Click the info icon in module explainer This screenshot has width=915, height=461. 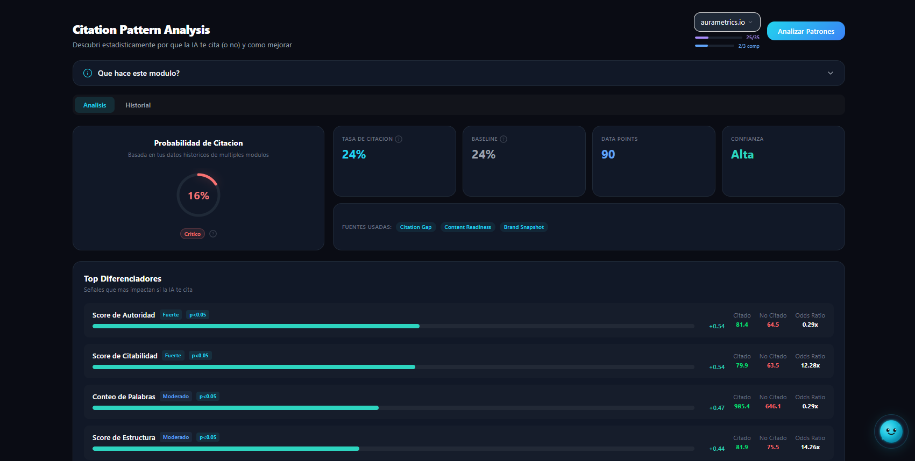point(88,73)
